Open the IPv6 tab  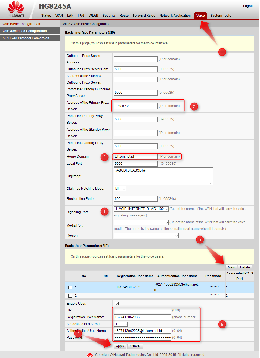click(x=81, y=16)
